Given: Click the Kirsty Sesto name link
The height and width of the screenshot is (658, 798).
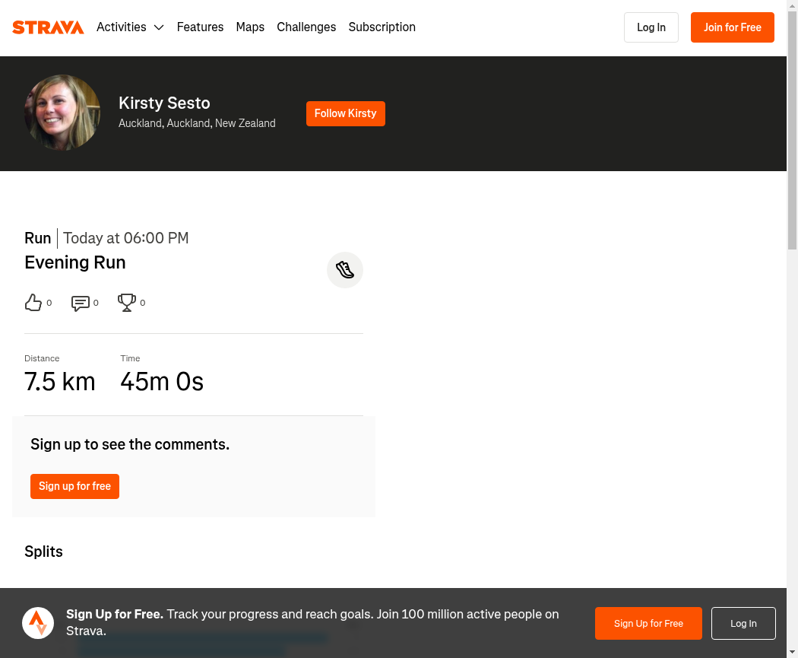Looking at the screenshot, I should pos(164,103).
